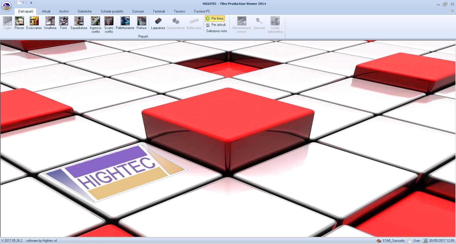Viewport: 456px width, 244px height.
Task: Click the Spazzolatura ribbon icon
Action: click(176, 23)
